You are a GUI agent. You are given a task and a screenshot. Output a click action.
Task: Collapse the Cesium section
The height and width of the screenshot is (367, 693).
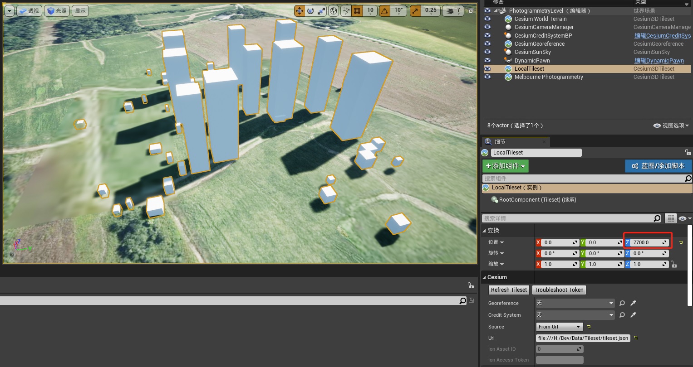click(x=484, y=277)
